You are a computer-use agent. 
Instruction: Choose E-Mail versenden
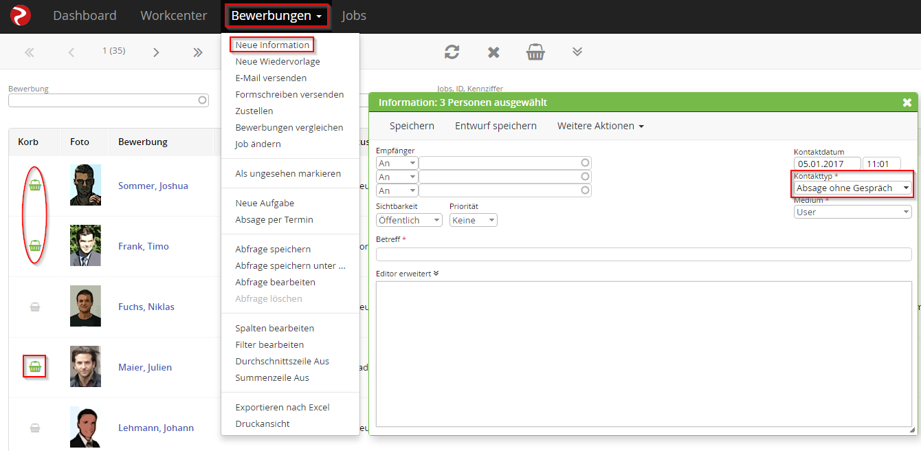271,78
